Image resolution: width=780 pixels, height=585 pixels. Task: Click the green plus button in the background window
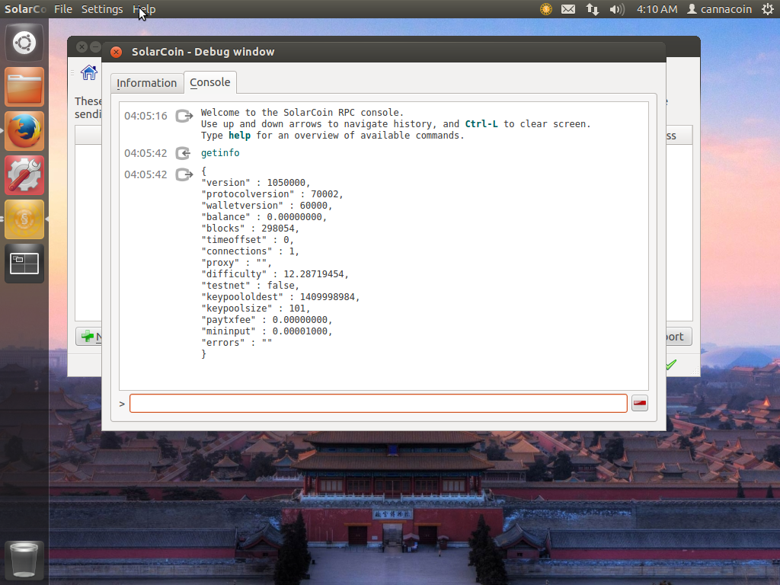point(88,337)
